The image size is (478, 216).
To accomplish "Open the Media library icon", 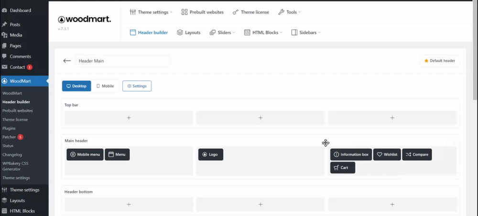I will (x=4, y=35).
